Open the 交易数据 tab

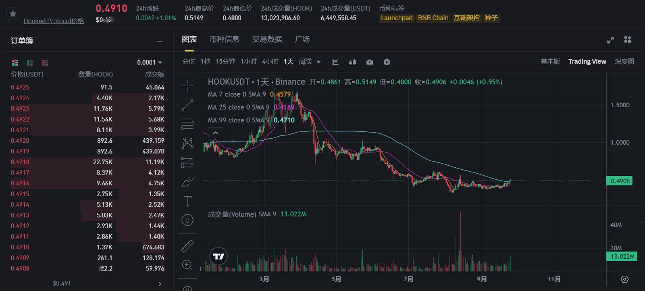267,39
